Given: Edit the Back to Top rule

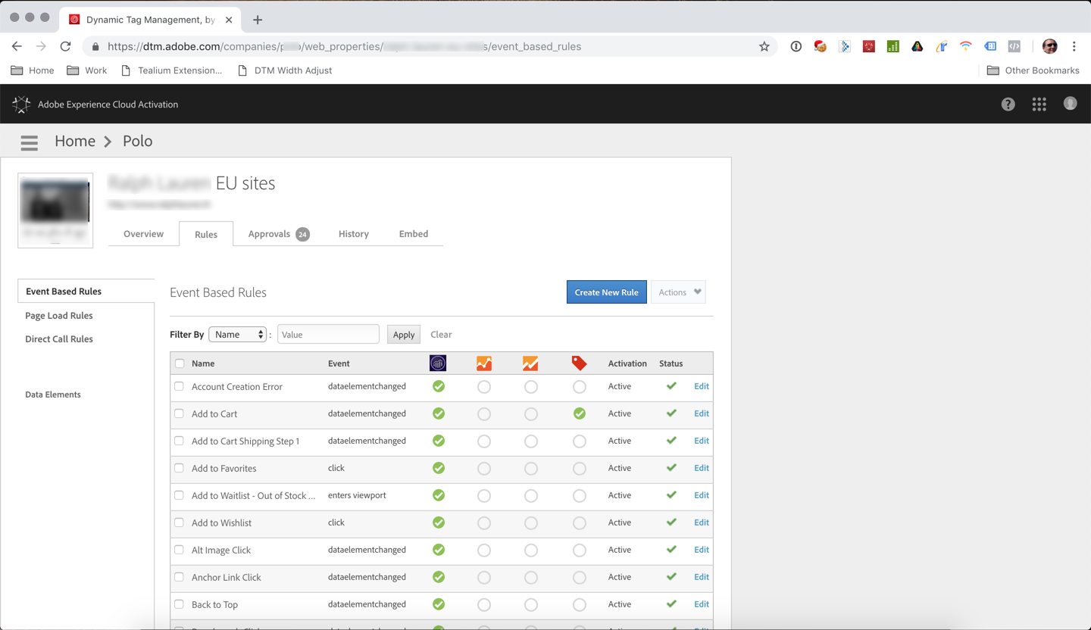Looking at the screenshot, I should [x=702, y=604].
